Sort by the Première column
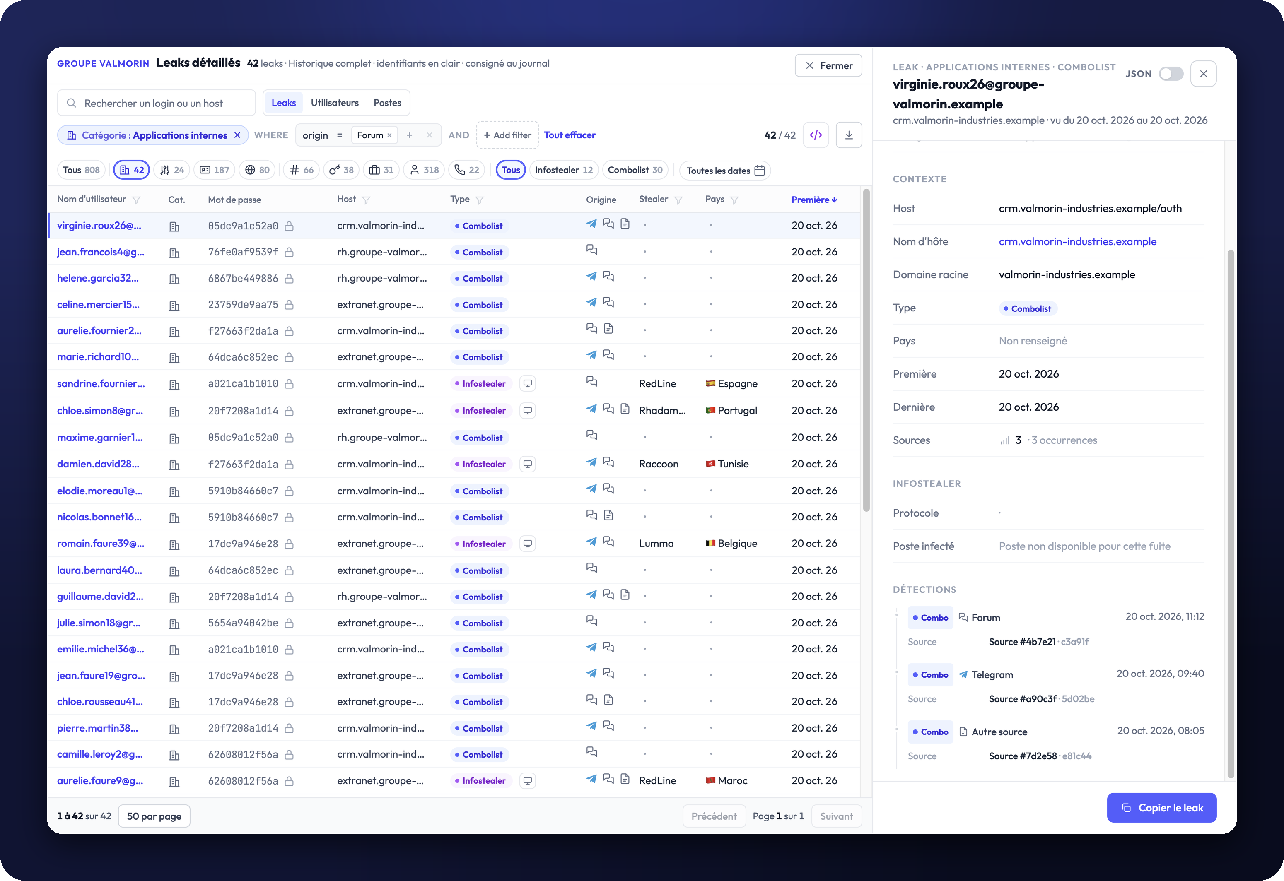The image size is (1284, 881). tap(814, 200)
